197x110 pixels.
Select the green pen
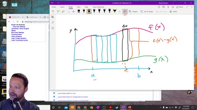[104, 11]
